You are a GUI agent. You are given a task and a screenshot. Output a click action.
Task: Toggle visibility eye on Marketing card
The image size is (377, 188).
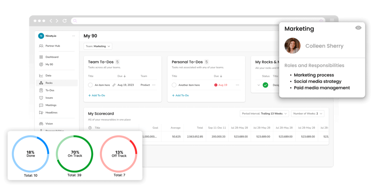tap(358, 28)
